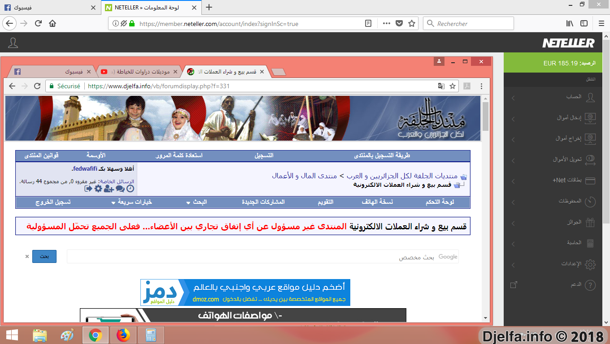Click the PDF extension icon in Chrome
The width and height of the screenshot is (610, 344).
[x=467, y=86]
